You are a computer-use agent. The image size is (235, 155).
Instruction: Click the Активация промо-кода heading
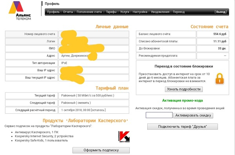click(183, 100)
